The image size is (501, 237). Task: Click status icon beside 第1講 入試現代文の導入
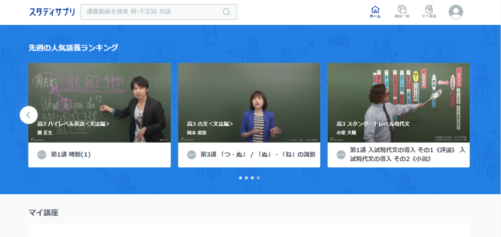pyautogui.click(x=341, y=155)
